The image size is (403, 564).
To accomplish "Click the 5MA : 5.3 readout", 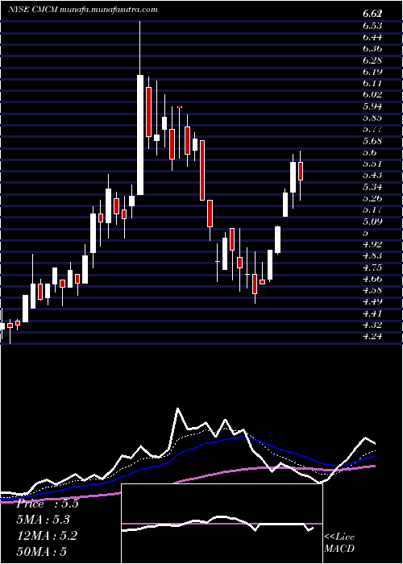I will [x=44, y=520].
